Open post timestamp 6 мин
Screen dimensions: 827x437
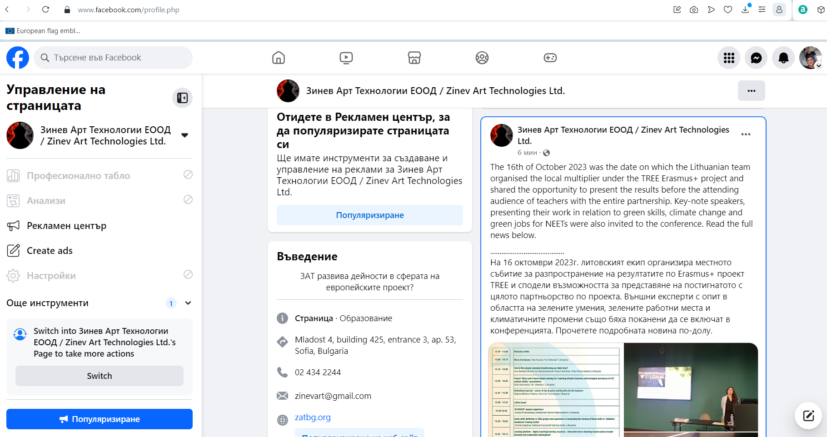(x=527, y=153)
